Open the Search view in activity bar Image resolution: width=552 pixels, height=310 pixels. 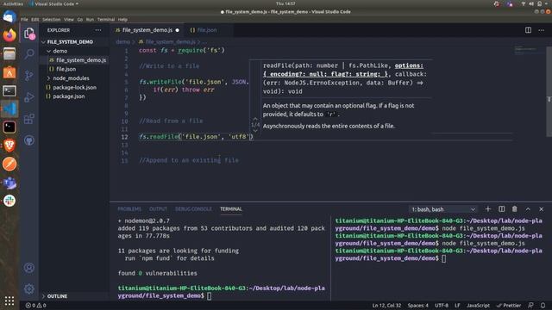(x=29, y=53)
